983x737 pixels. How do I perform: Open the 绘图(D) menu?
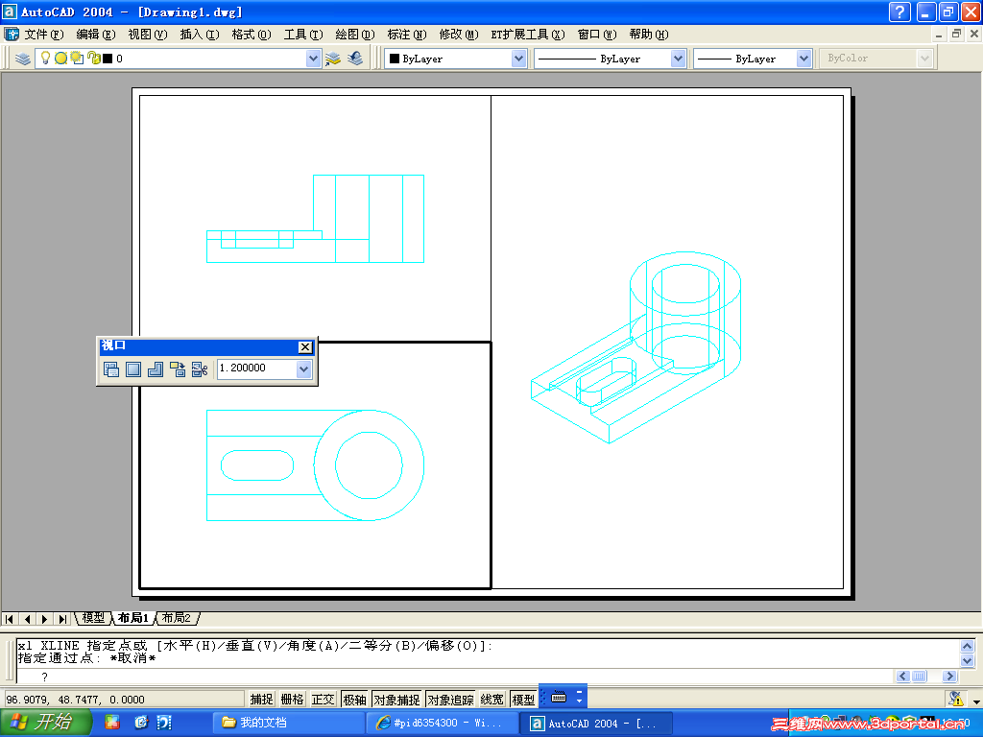[x=355, y=35]
